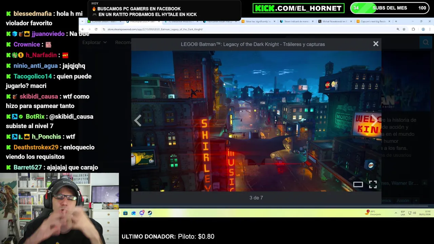Open the Chrome three-dot menu
The height and width of the screenshot is (244, 434).
pos(430,29)
